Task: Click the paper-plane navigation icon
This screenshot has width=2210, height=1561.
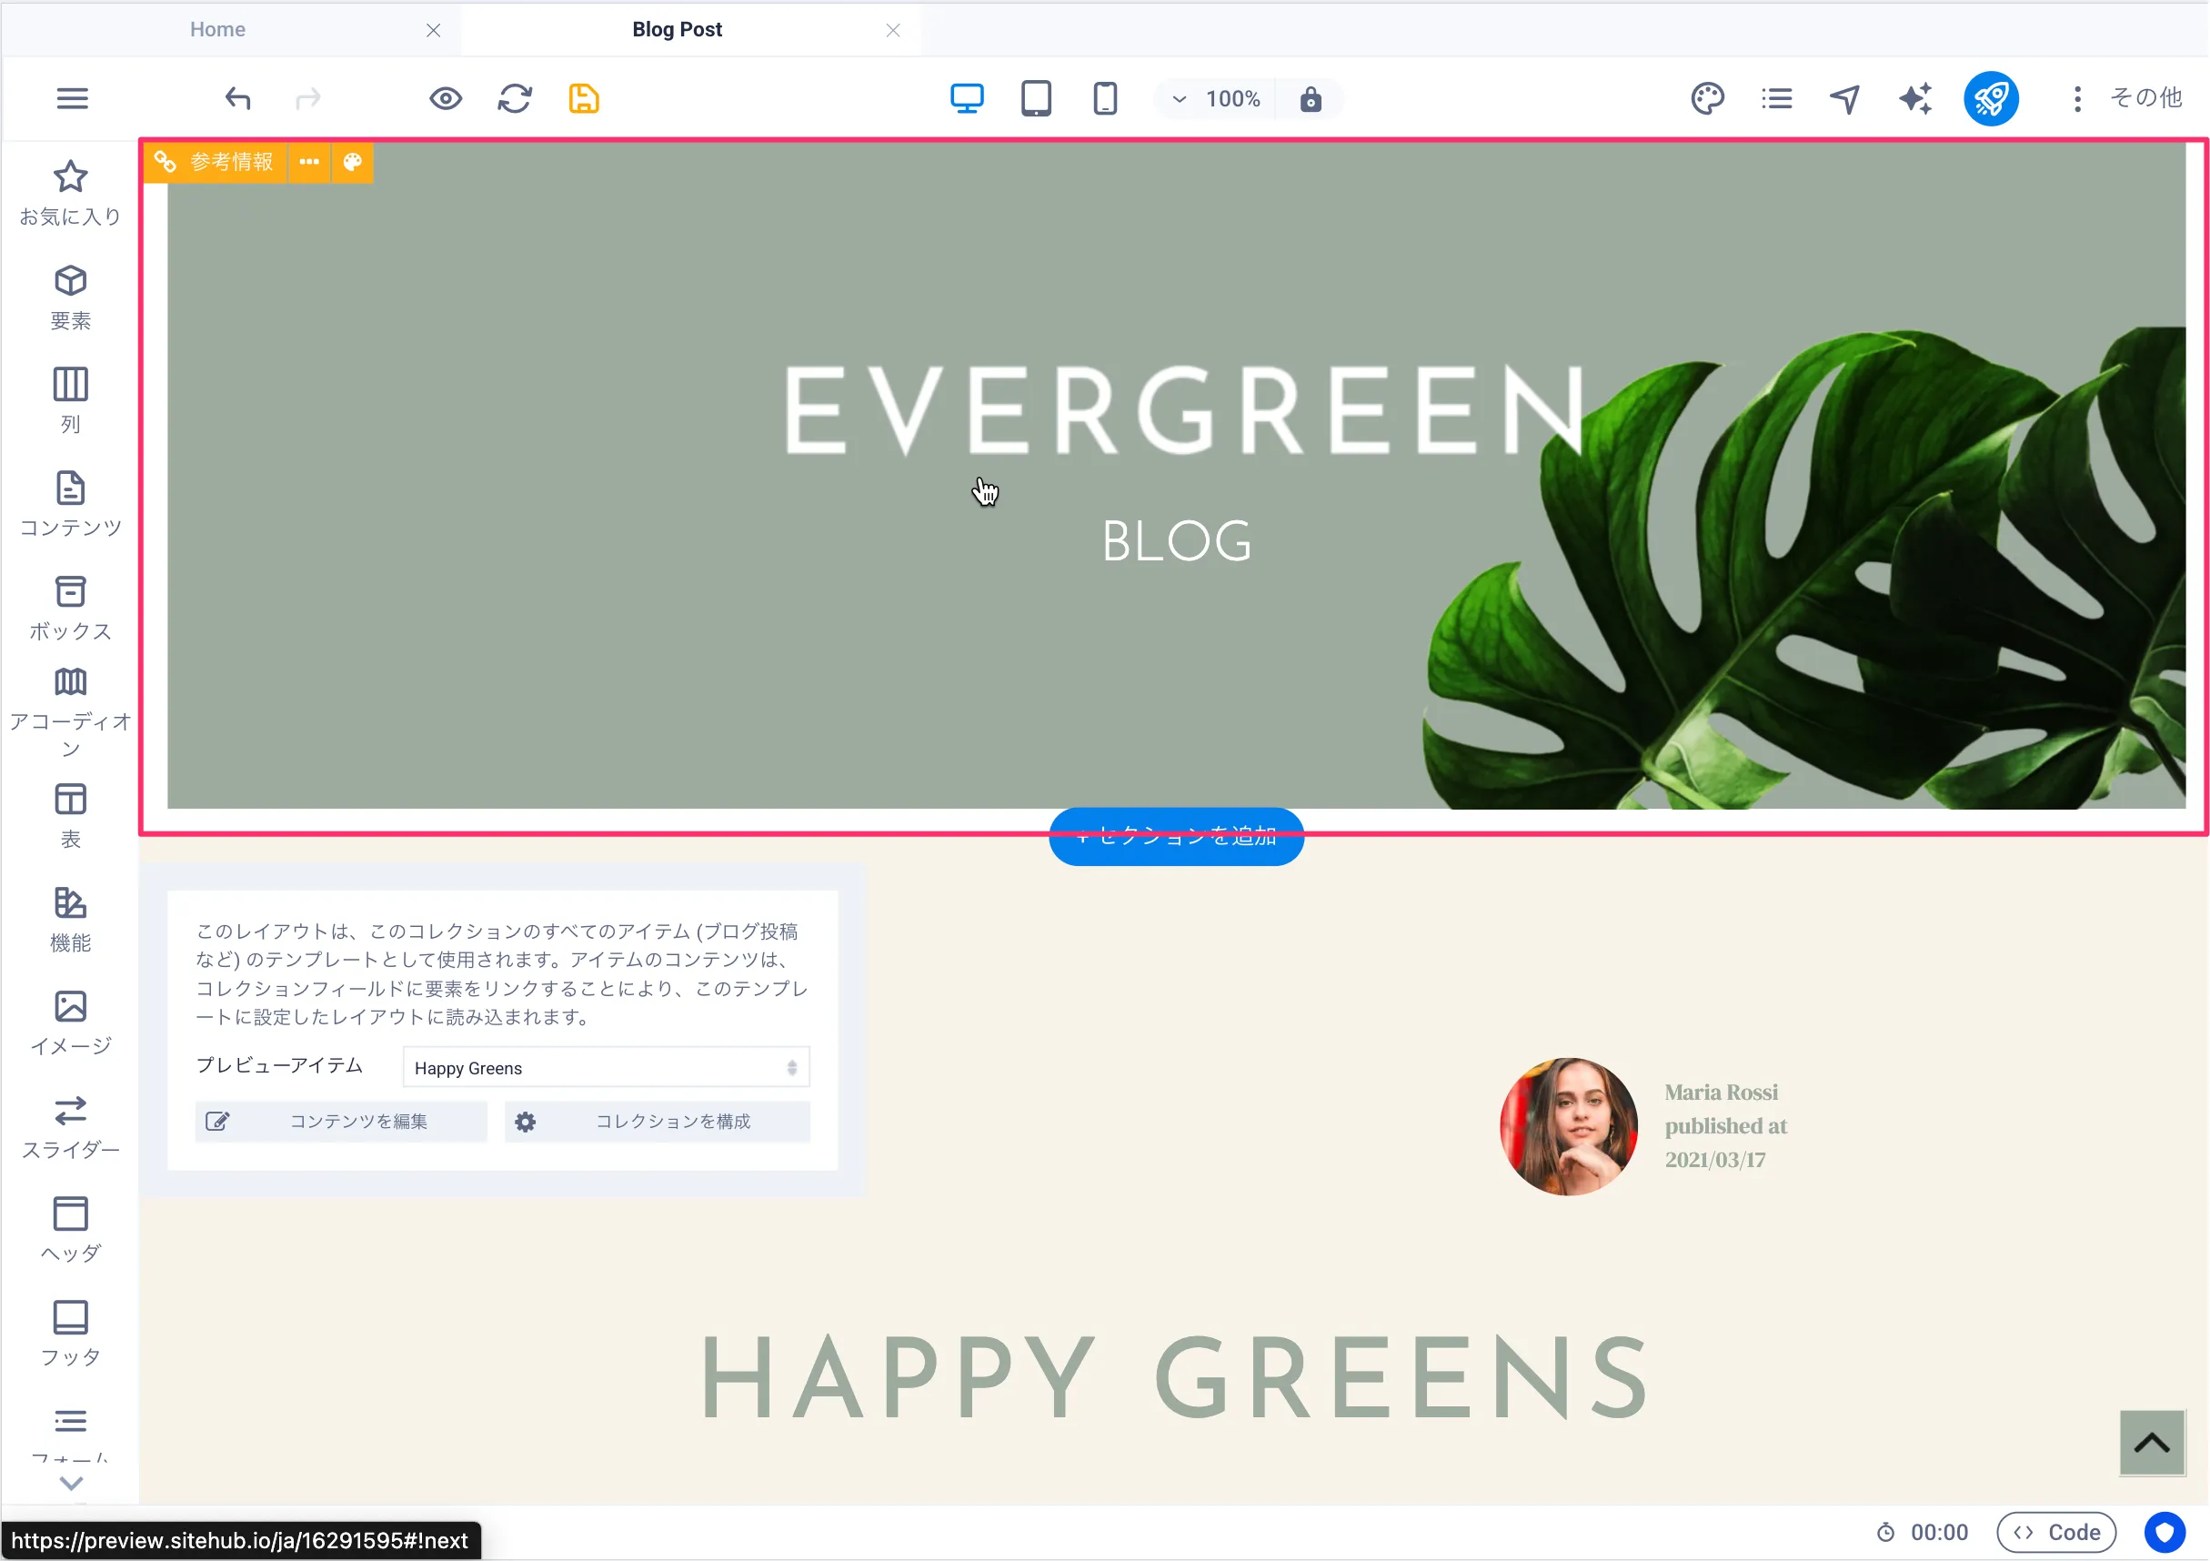Action: click(1845, 98)
